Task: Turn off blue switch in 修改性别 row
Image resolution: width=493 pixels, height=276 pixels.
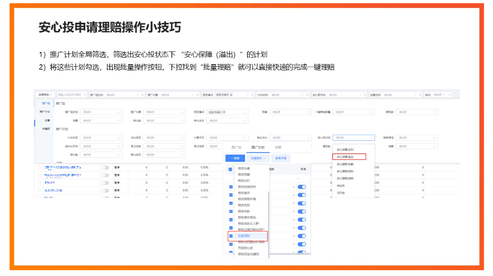Action: click(302, 203)
